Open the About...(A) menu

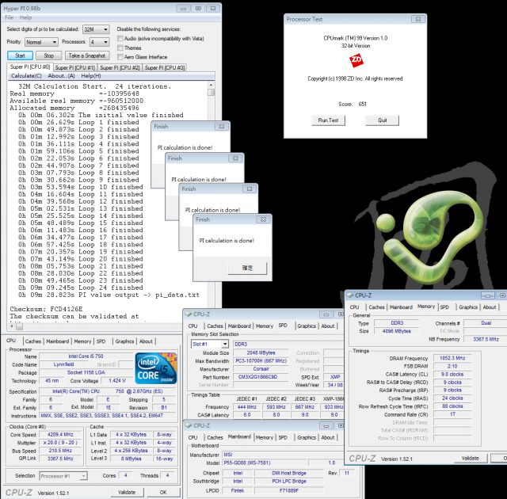61,75
